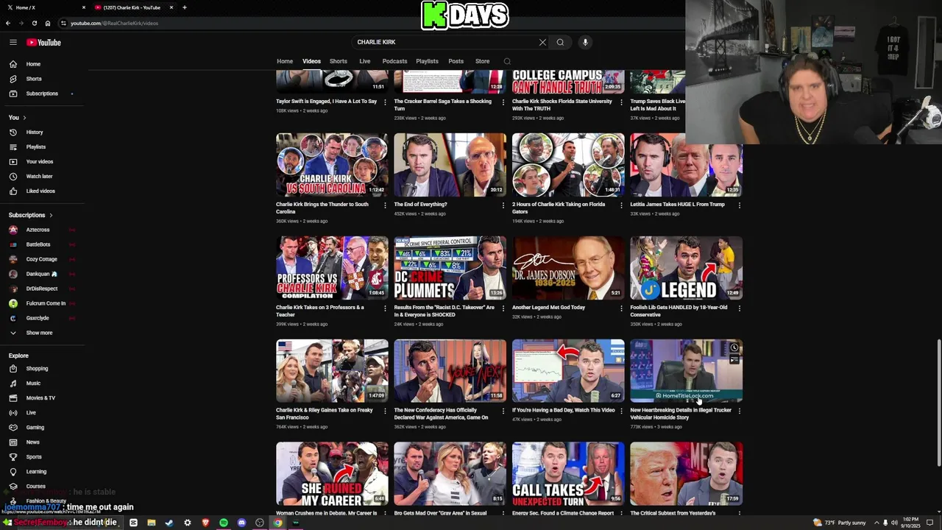Play DC Crime Plummets video thumbnail

(450, 268)
